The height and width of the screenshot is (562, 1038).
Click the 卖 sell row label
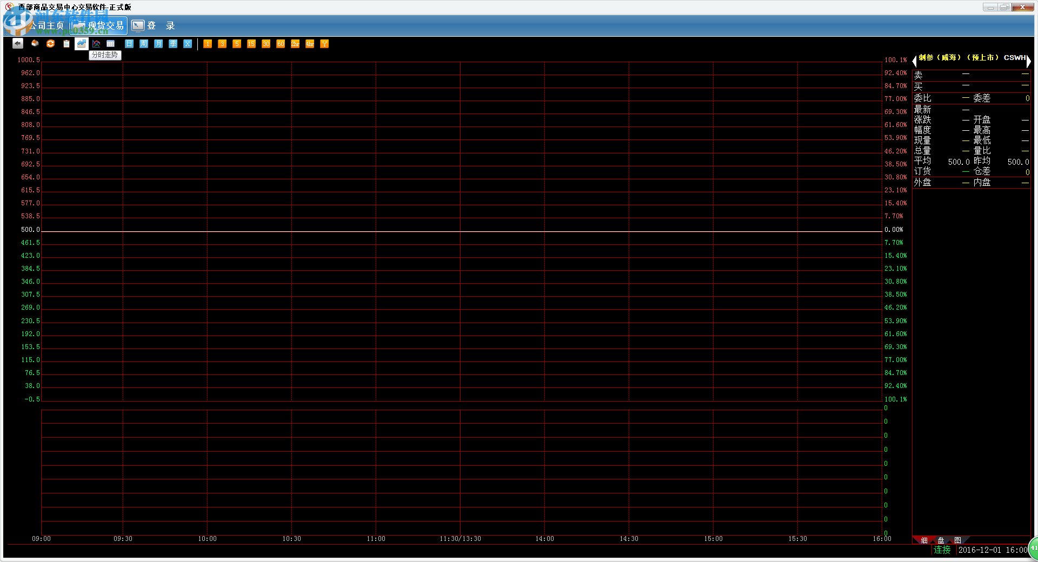click(918, 75)
